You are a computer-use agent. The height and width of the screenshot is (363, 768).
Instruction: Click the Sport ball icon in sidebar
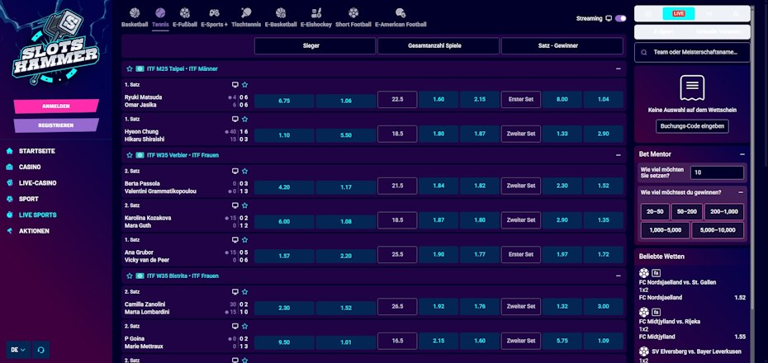[x=10, y=199]
